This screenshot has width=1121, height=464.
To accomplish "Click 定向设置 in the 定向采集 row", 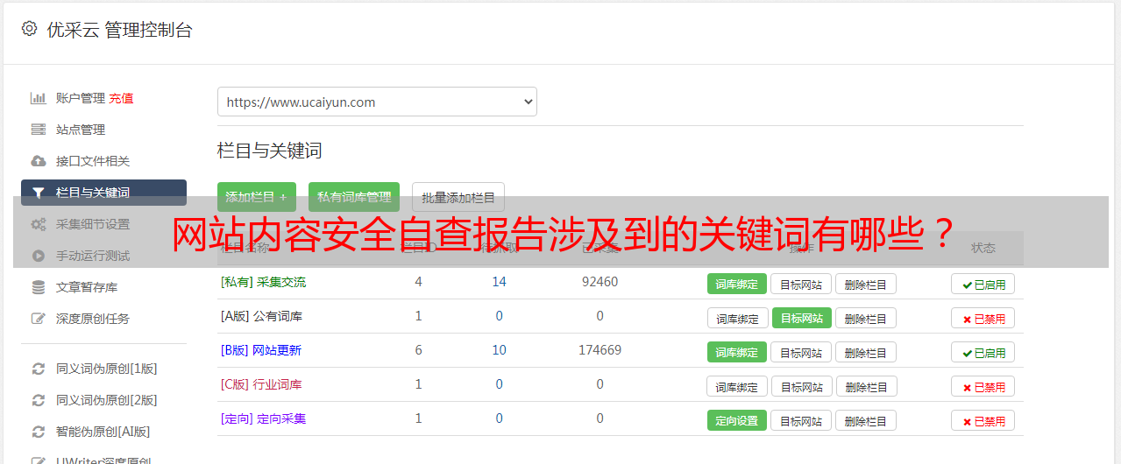I will (x=737, y=420).
